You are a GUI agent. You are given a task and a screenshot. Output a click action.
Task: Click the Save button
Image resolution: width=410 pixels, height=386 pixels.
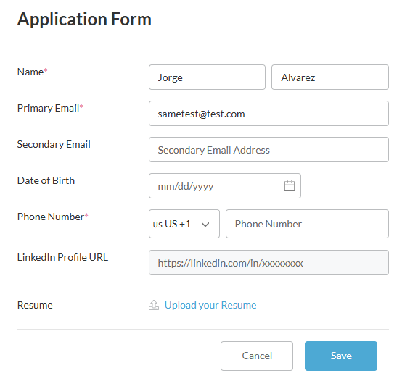point(341,356)
